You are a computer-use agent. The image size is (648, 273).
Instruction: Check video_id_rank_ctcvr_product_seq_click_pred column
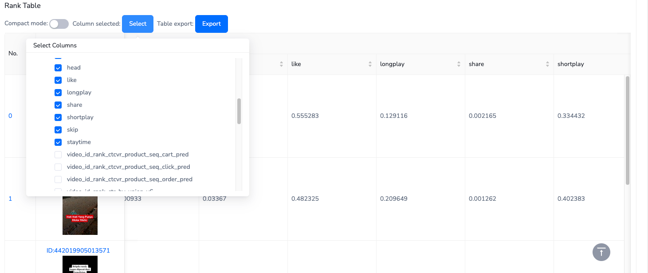tap(58, 167)
